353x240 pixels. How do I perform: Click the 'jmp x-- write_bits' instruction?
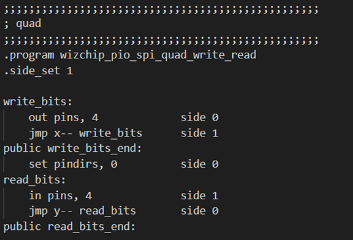coord(86,133)
